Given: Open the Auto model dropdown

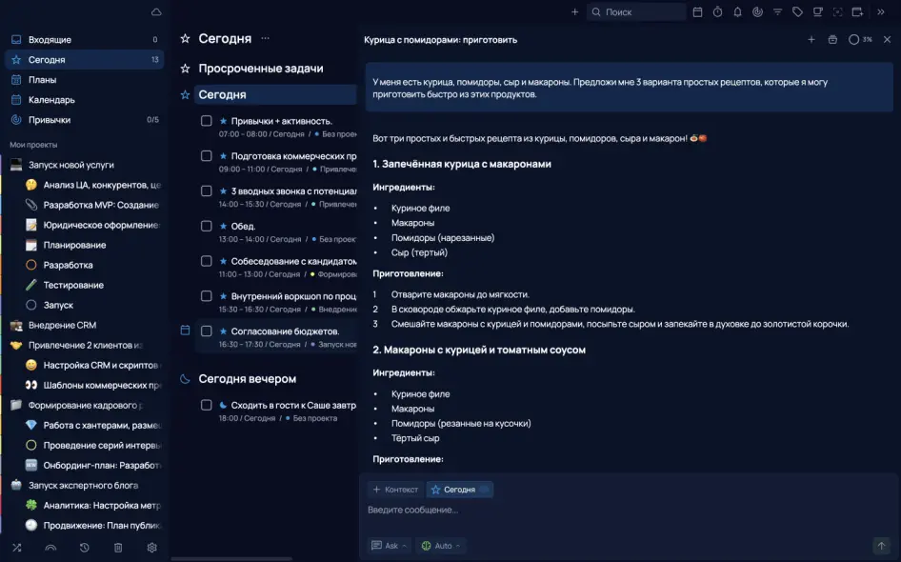Looking at the screenshot, I should tap(442, 546).
